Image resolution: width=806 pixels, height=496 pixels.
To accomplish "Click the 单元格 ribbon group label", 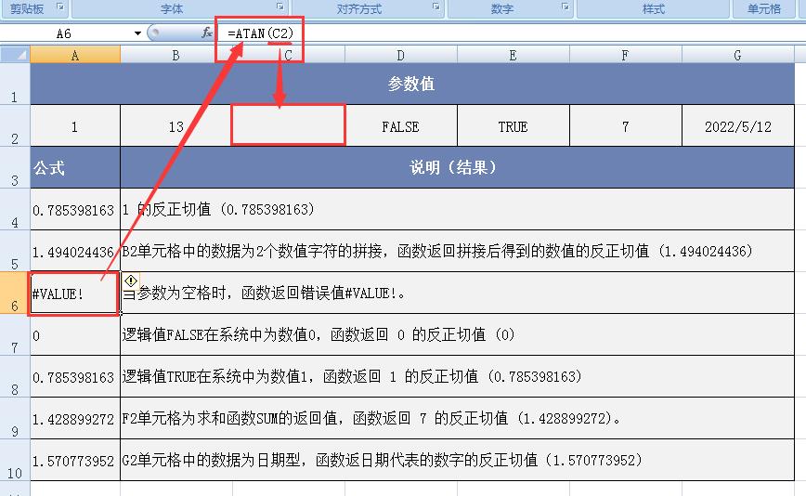I will [x=764, y=8].
